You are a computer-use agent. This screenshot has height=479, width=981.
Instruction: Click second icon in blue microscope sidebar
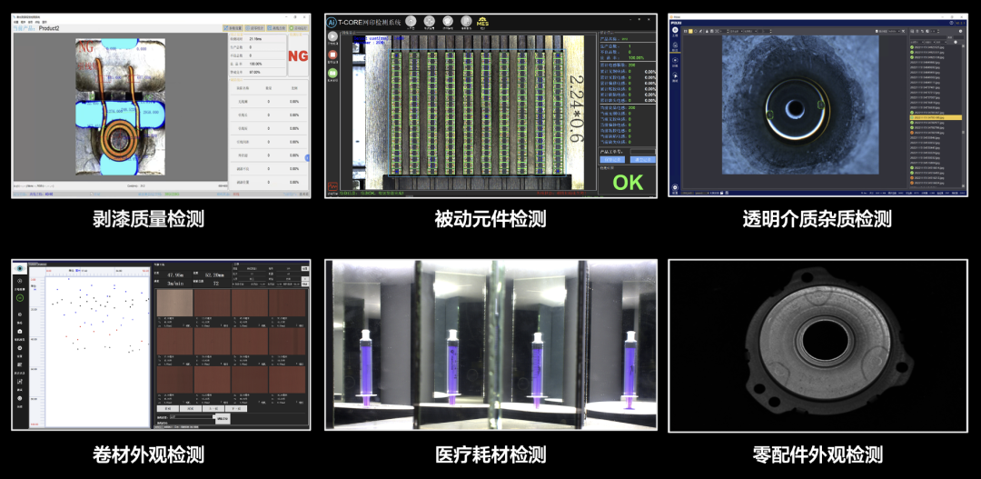point(675,45)
